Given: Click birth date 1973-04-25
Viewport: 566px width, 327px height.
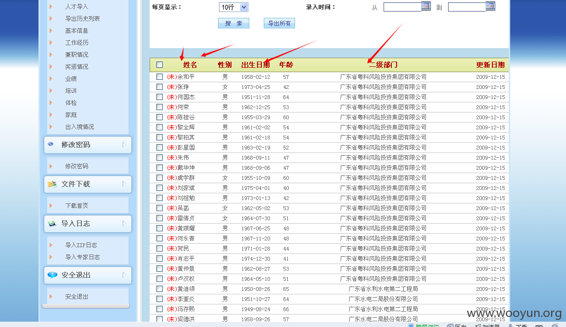Looking at the screenshot, I should (256, 87).
